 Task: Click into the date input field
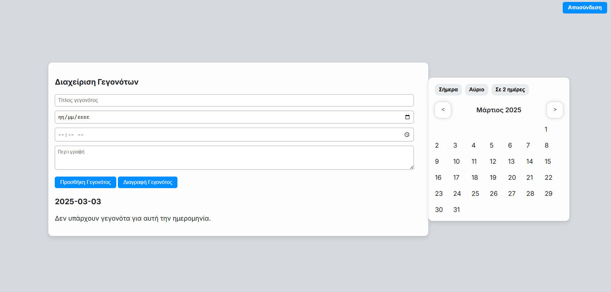[225, 117]
